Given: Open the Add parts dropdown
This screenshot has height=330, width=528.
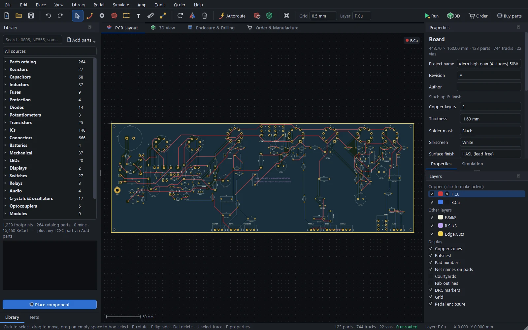Looking at the screenshot, I should coord(81,40).
